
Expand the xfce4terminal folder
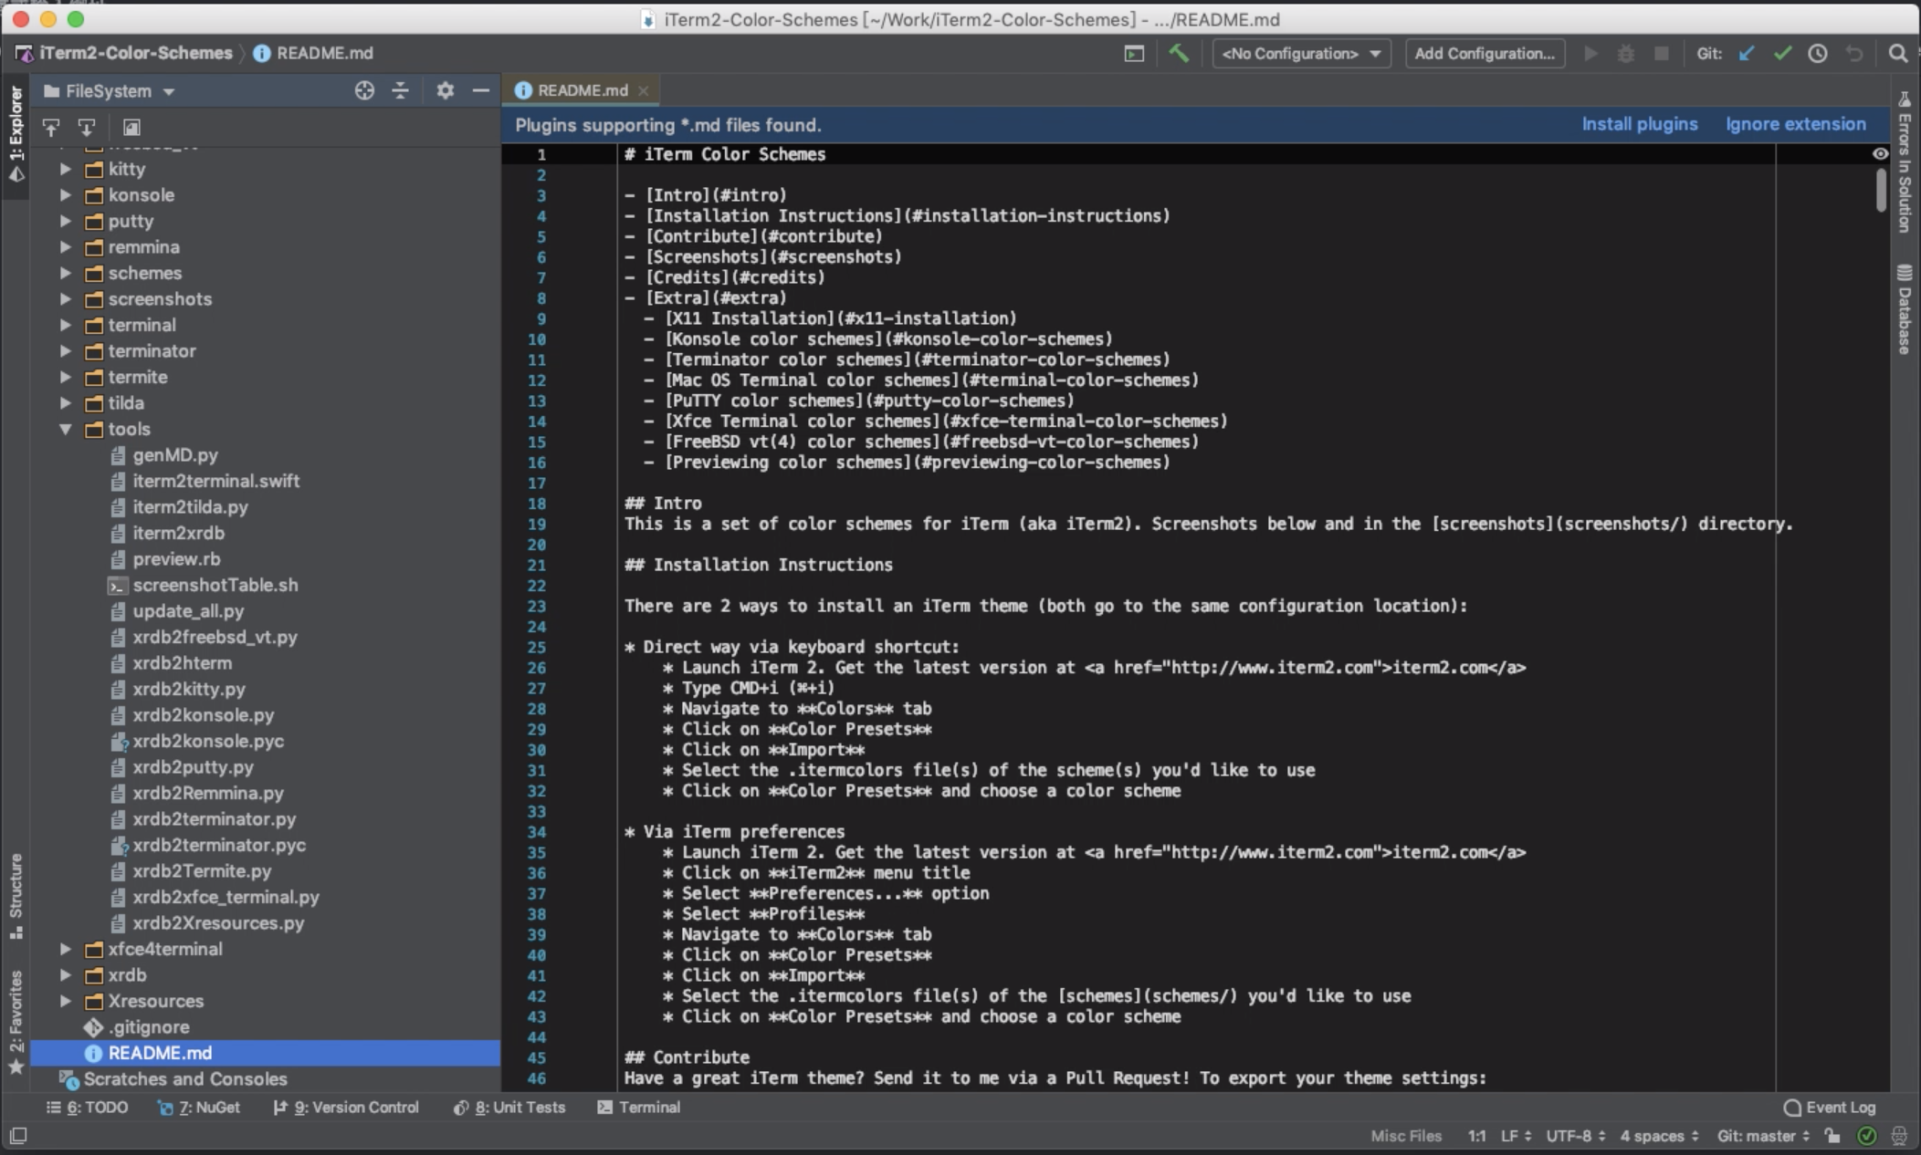pyautogui.click(x=66, y=949)
